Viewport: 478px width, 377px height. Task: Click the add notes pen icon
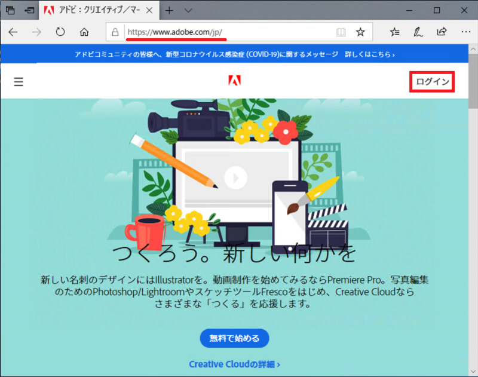click(419, 32)
